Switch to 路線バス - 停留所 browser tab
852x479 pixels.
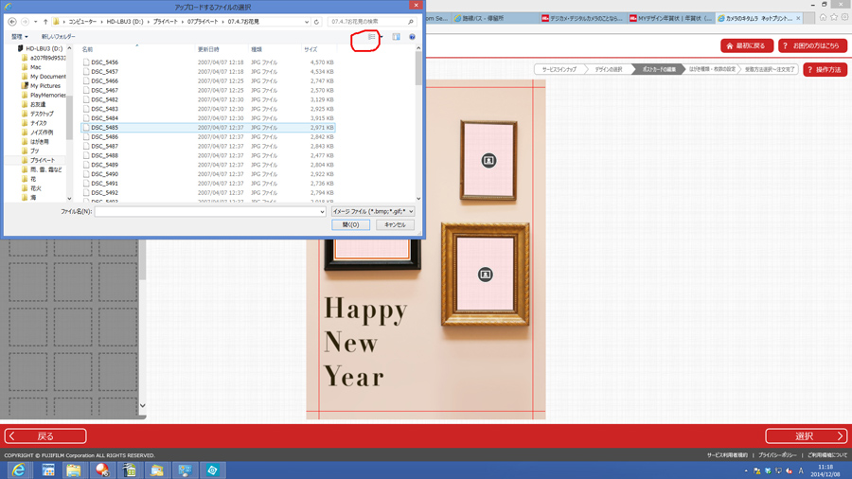(x=483, y=18)
